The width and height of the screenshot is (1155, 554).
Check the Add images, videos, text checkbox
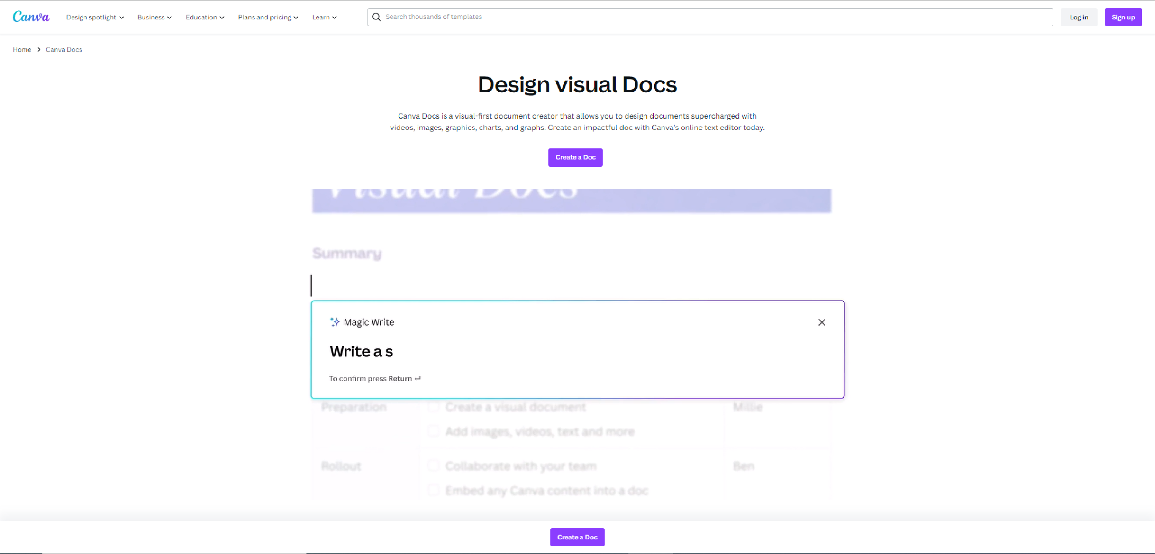433,431
